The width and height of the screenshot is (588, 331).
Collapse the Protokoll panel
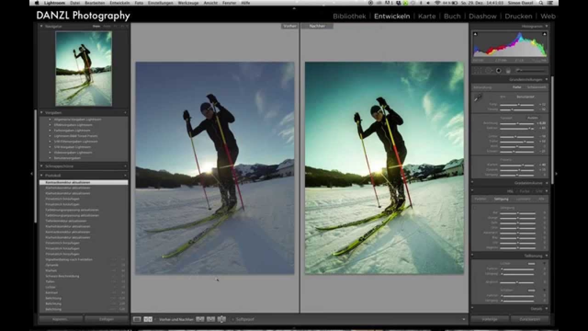[42, 175]
